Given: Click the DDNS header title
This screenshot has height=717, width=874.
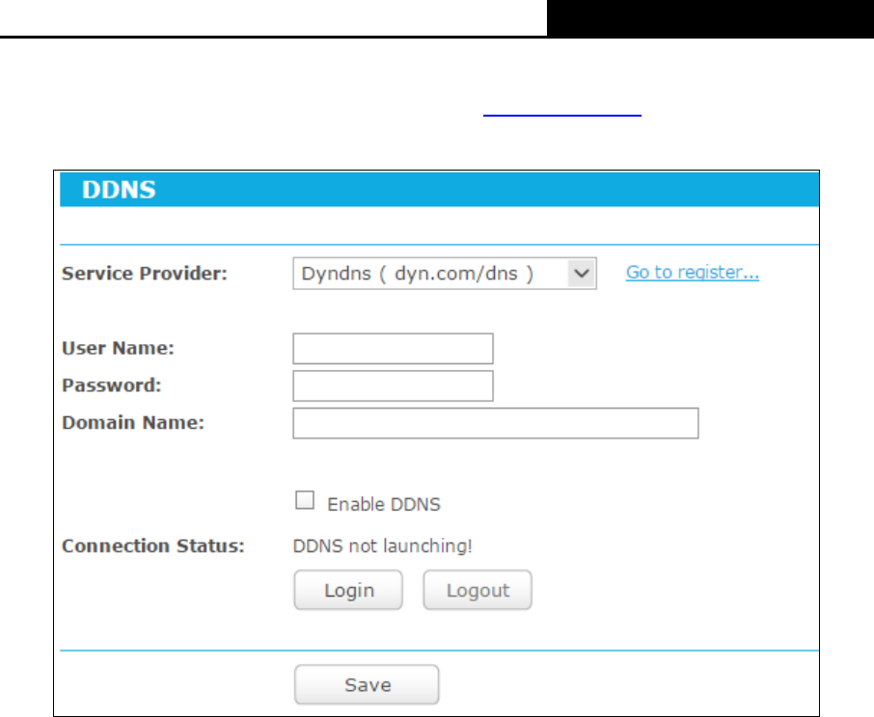Looking at the screenshot, I should coord(119,190).
